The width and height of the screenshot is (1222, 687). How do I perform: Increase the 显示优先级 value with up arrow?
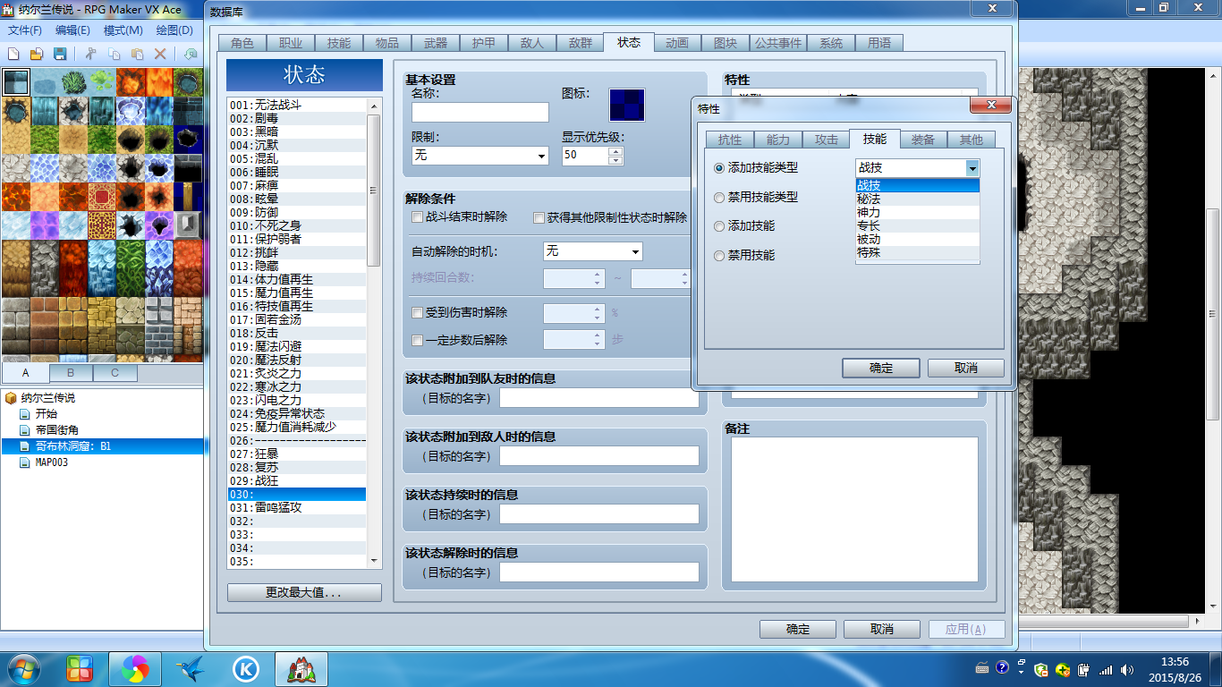coord(615,151)
